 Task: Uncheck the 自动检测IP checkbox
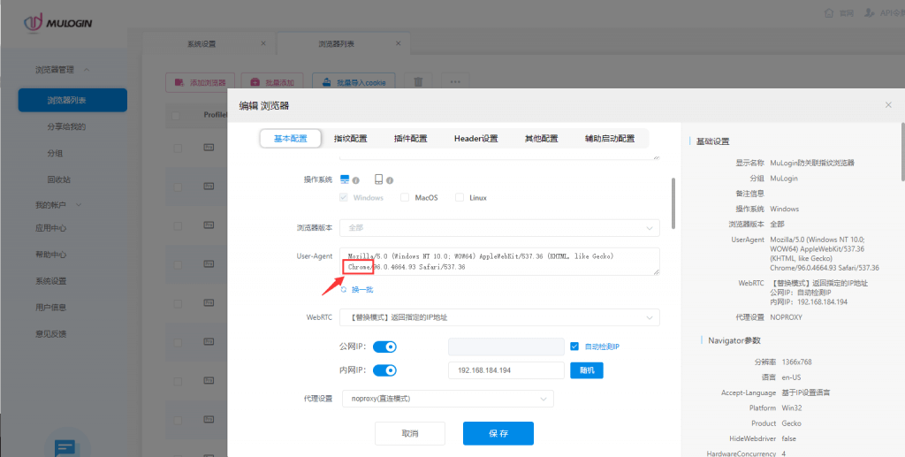[574, 347]
